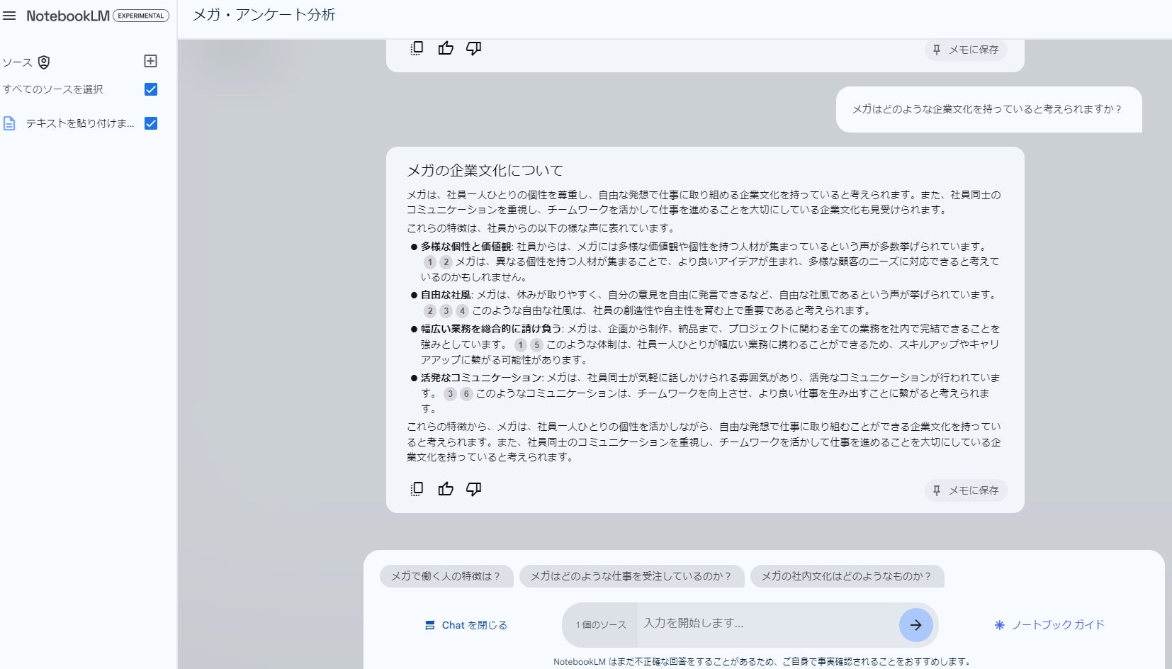This screenshot has height=669, width=1172.
Task: Select suggestion メガはどのような仕事を受注しているのか？
Action: [631, 576]
